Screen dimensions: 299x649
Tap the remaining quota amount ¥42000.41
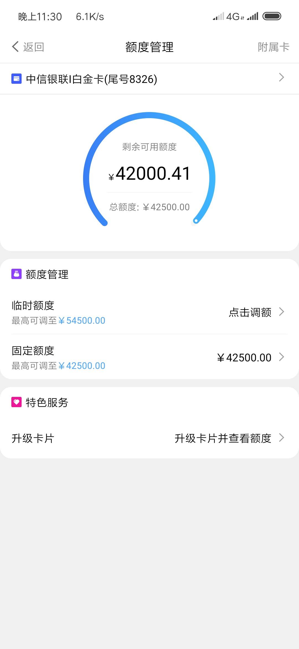point(149,174)
